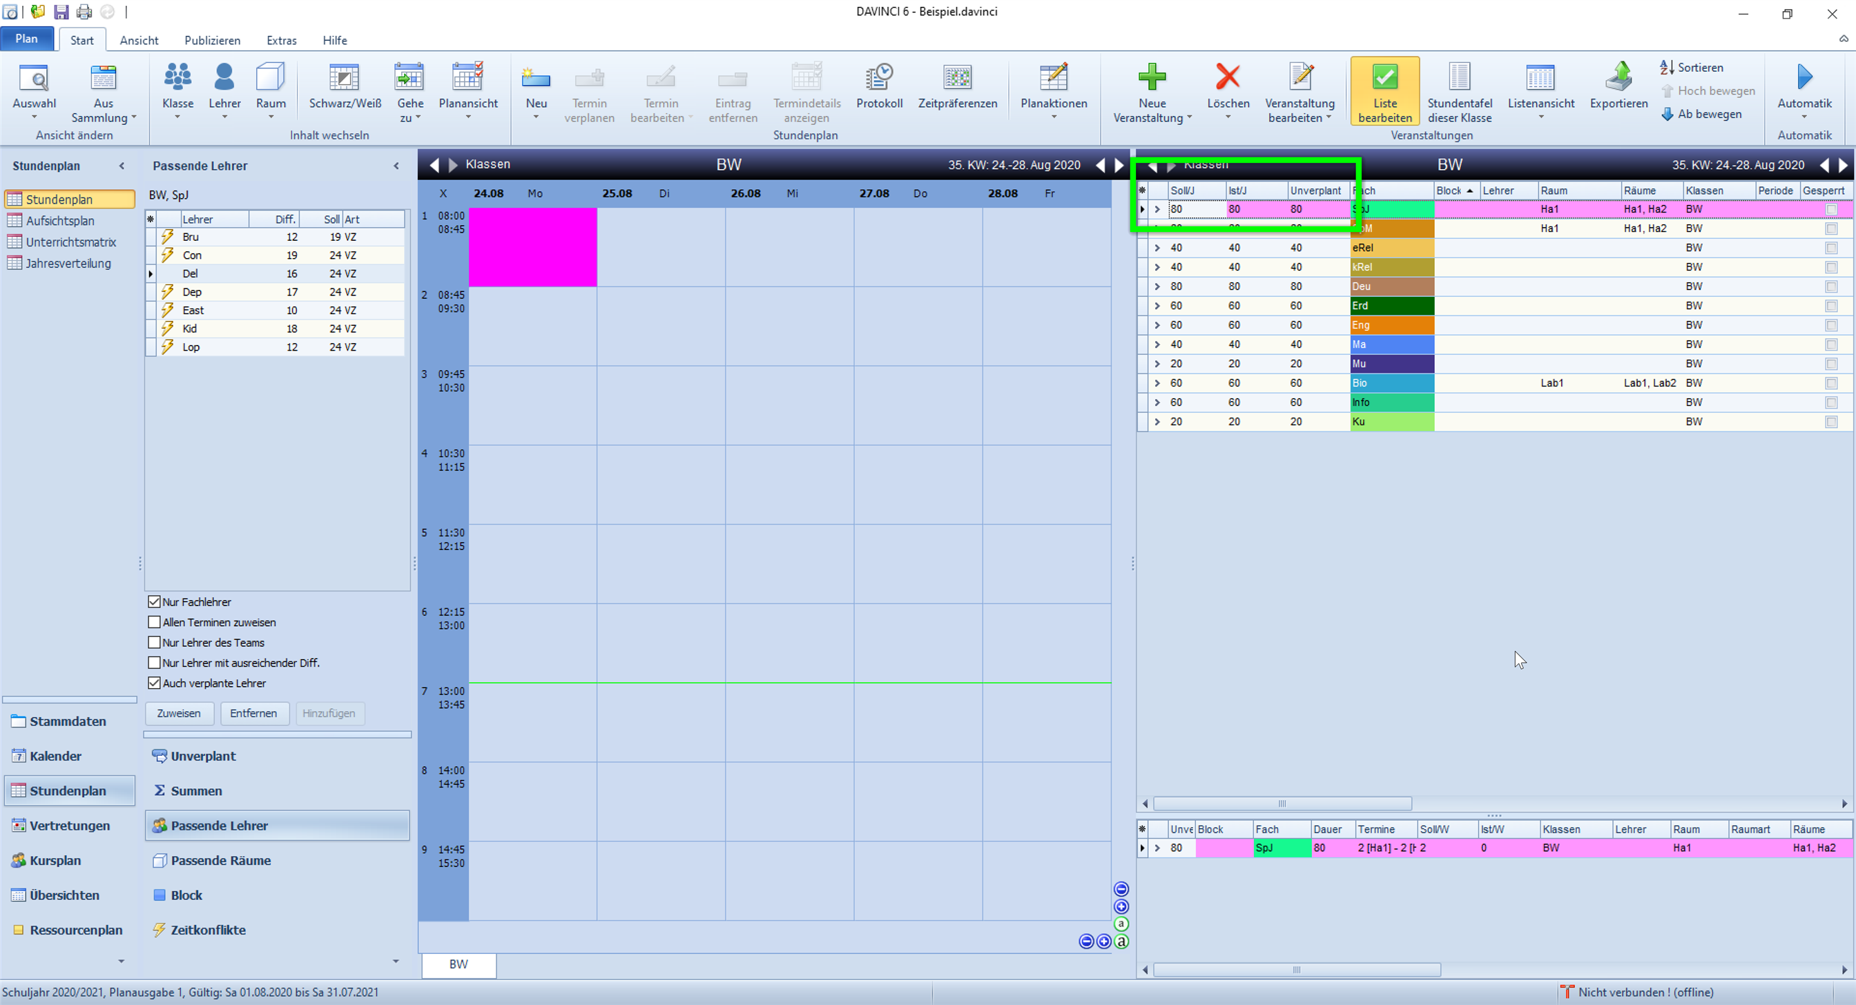
Task: Click the Zuweisen button
Action: pyautogui.click(x=179, y=713)
